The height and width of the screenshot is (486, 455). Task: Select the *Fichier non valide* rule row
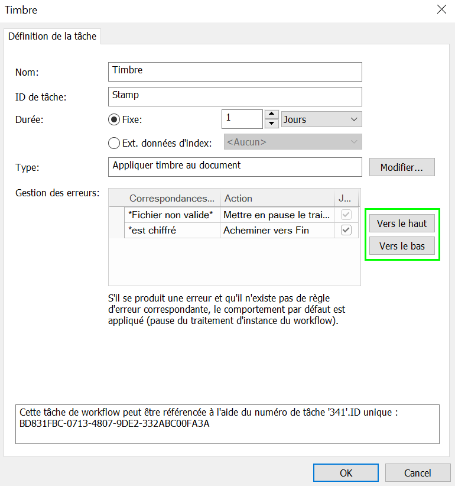pos(171,215)
